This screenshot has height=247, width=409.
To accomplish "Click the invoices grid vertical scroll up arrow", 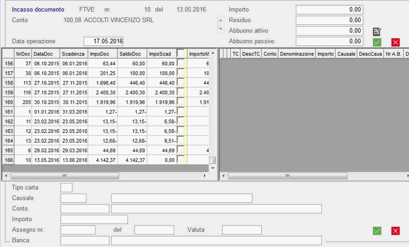I will pyautogui.click(x=213, y=53).
